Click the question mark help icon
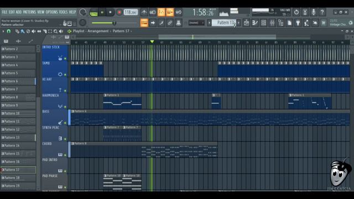Viewport: 354px width, 199px height. pyautogui.click(x=322, y=12)
